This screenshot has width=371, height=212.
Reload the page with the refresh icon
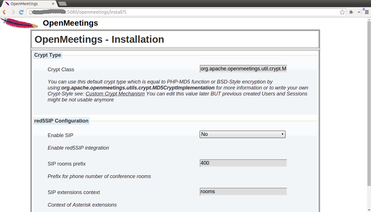pos(21,12)
